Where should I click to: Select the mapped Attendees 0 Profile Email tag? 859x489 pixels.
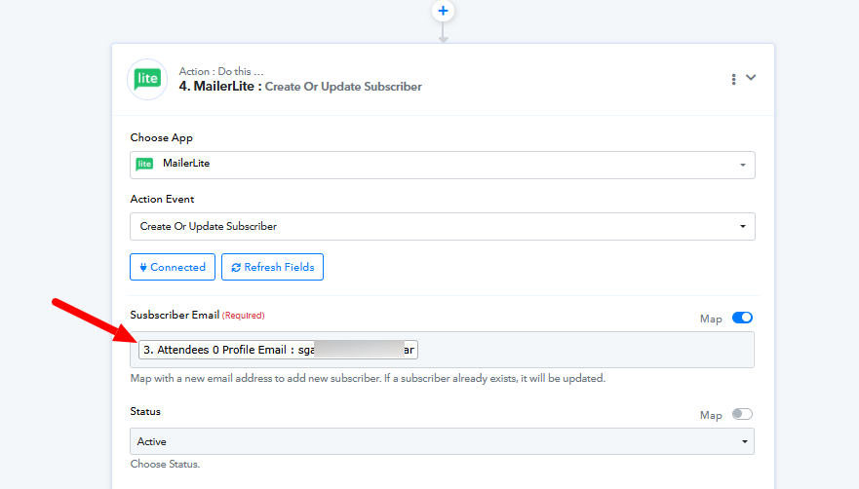pyautogui.click(x=278, y=350)
